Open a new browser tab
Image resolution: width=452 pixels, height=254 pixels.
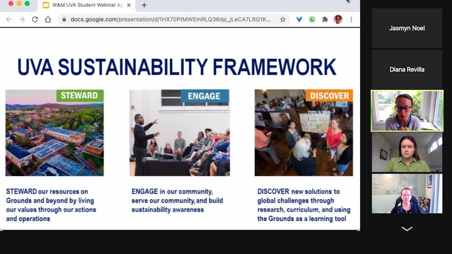(144, 5)
